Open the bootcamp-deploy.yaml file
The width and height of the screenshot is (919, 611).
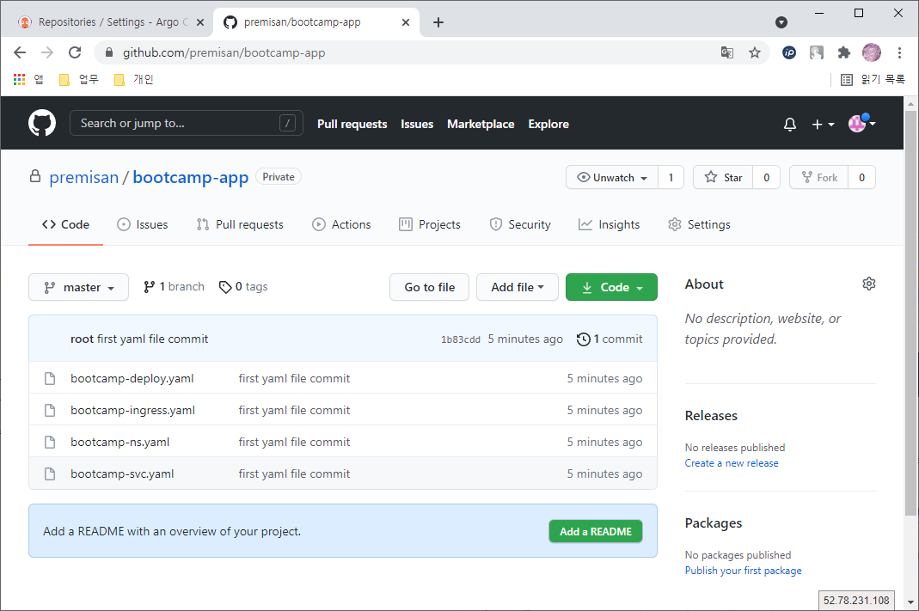(x=132, y=378)
